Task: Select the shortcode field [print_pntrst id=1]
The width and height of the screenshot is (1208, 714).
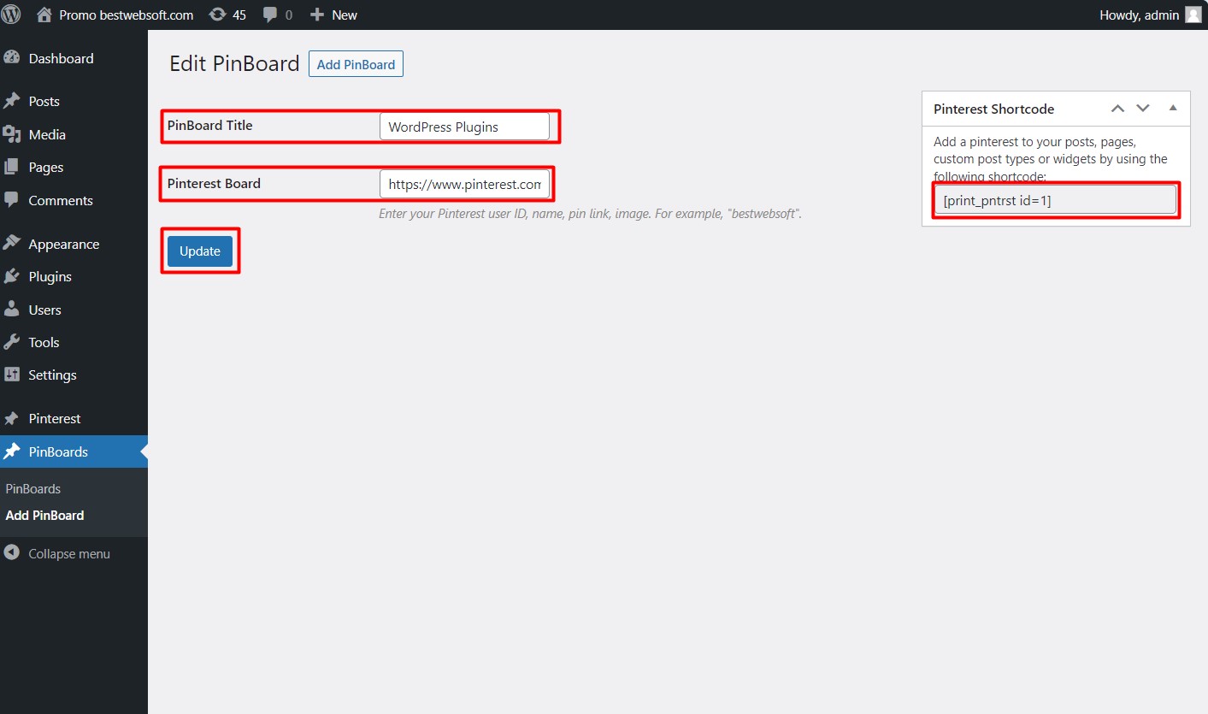Action: click(x=1056, y=200)
